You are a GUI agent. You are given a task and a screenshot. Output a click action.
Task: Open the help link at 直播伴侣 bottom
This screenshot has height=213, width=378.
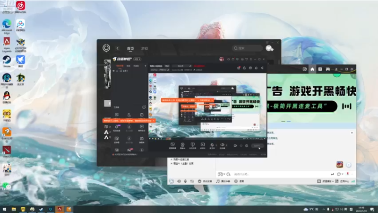tap(125, 154)
